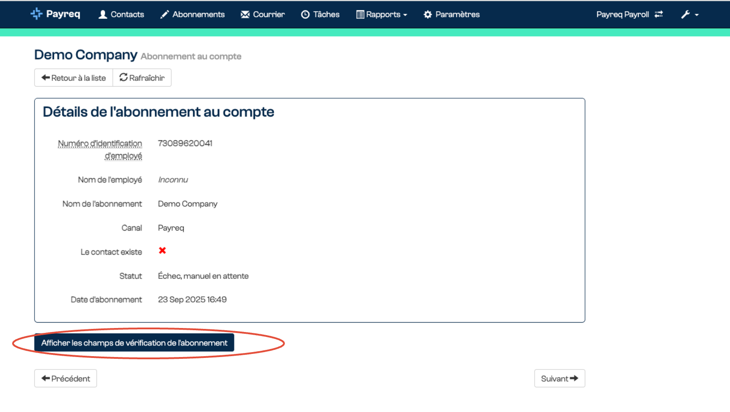Select the Payreq channel value
The width and height of the screenshot is (730, 412).
coord(171,228)
